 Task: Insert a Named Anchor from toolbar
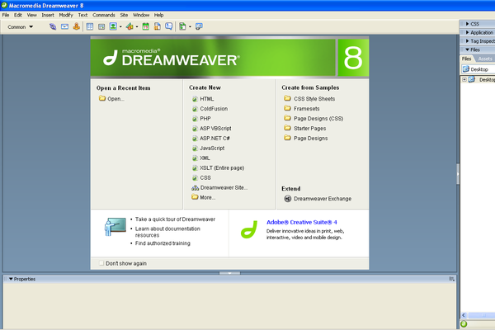tap(76, 26)
